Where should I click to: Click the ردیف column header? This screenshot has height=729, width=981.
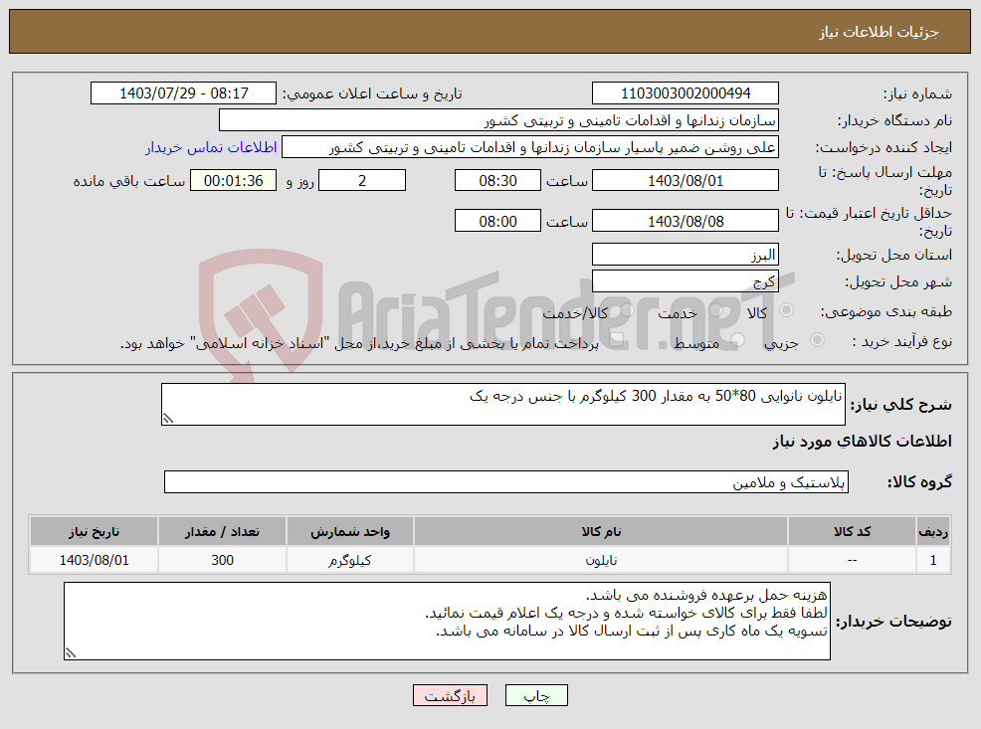click(x=933, y=531)
